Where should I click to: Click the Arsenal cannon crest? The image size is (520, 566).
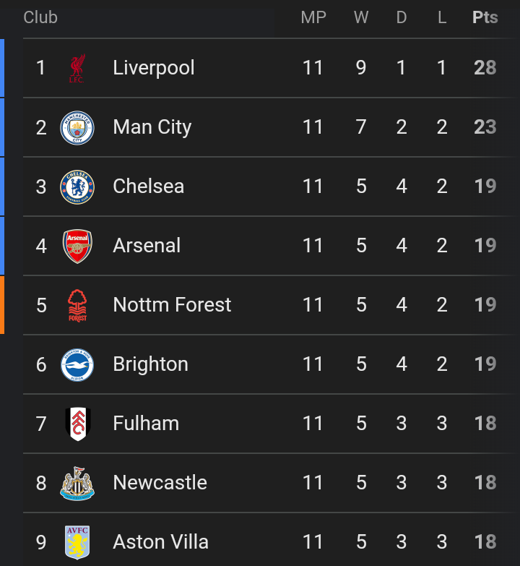coord(77,246)
